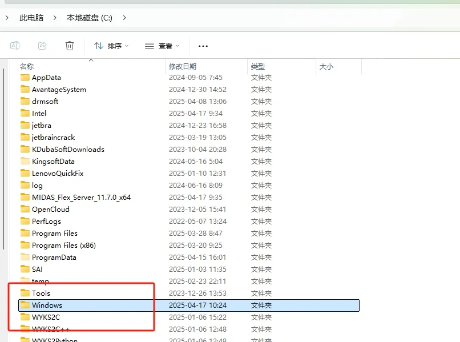The width and height of the screenshot is (460, 342).
Task: Sort by the 修改日期 column header
Action: click(x=183, y=67)
